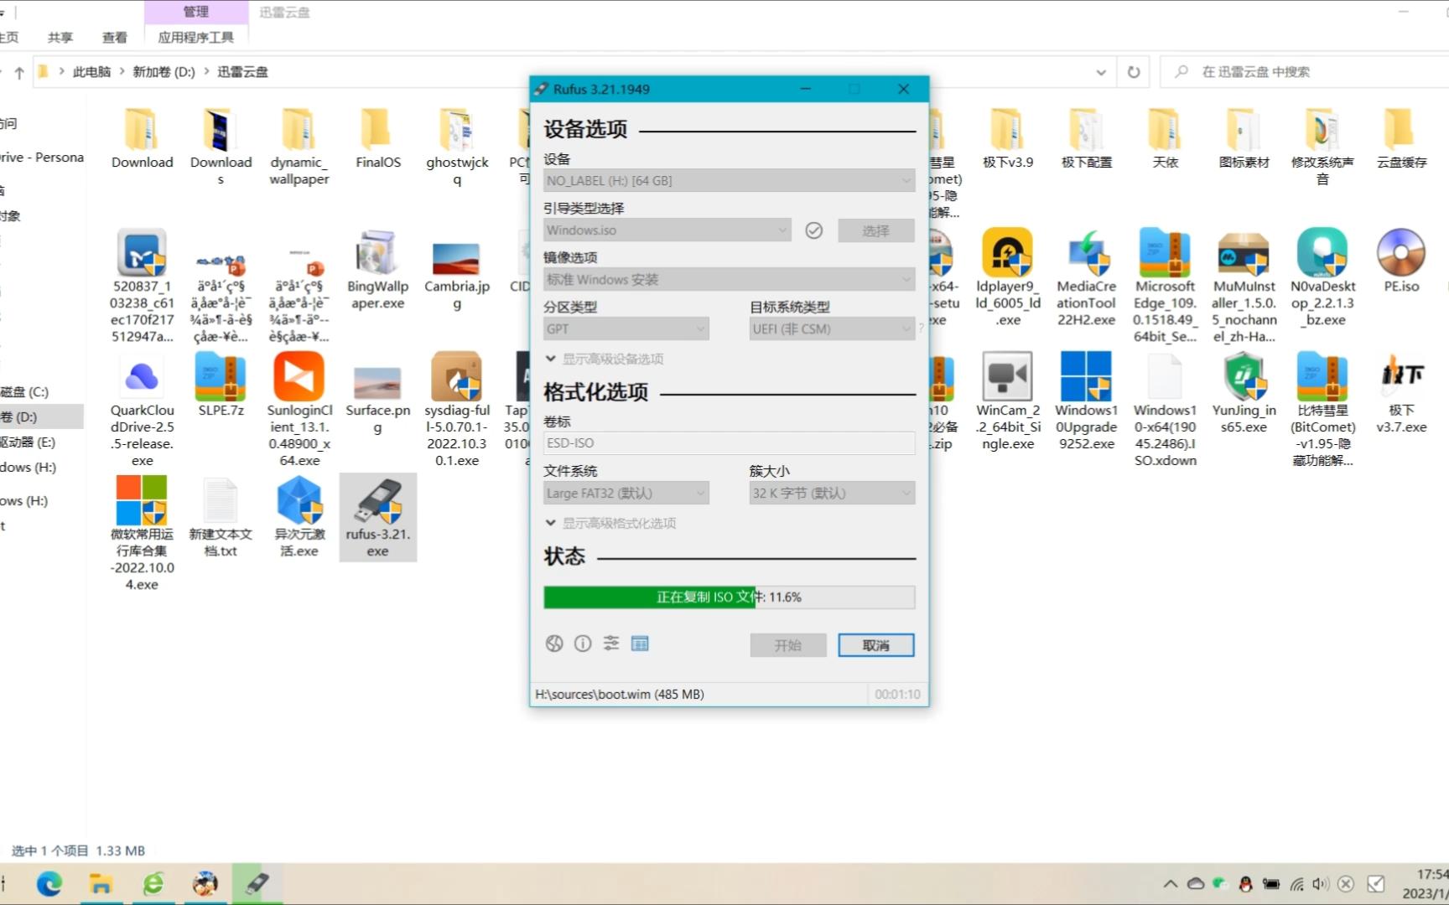The height and width of the screenshot is (905, 1449).
Task: Refresh the Explorer folder view
Action: point(1133,72)
